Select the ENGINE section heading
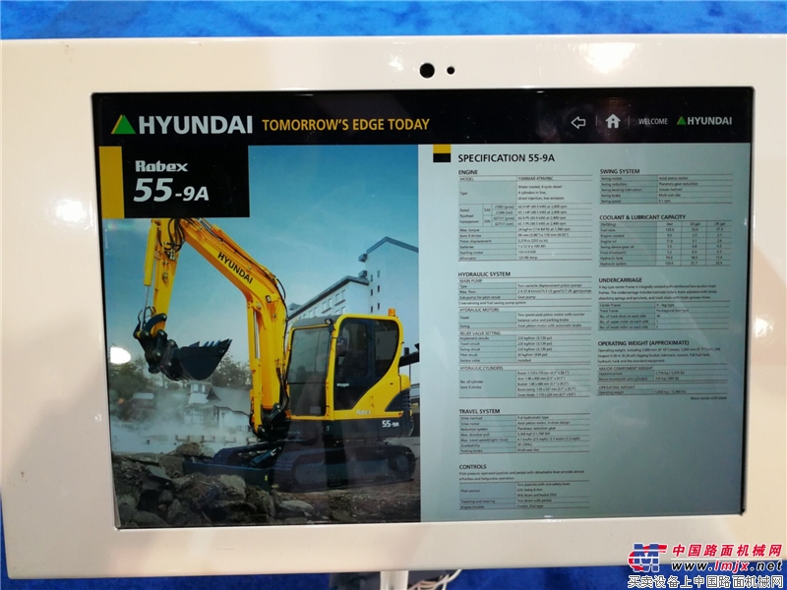Image resolution: width=787 pixels, height=590 pixels. 468,172
